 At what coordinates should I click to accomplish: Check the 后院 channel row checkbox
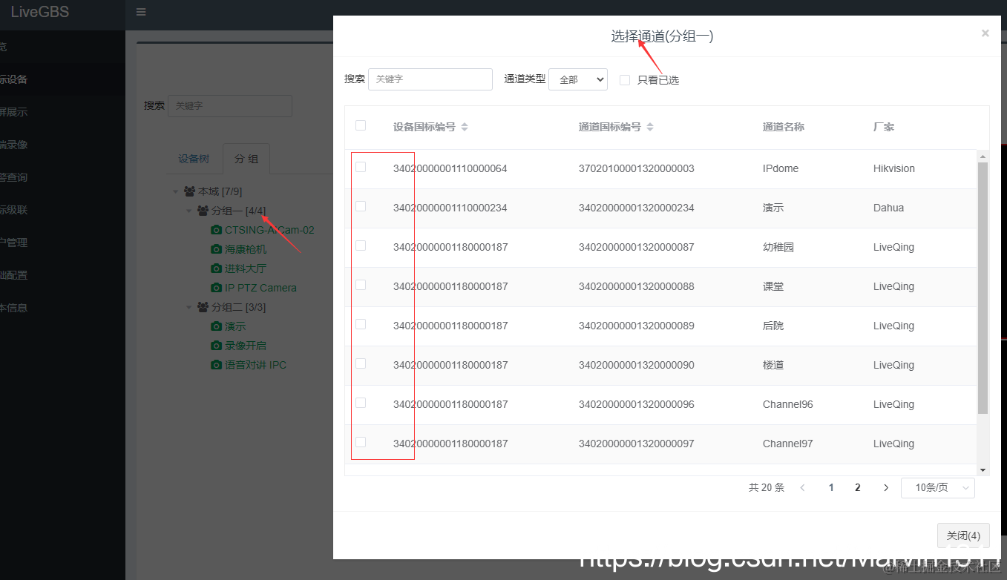pos(361,324)
